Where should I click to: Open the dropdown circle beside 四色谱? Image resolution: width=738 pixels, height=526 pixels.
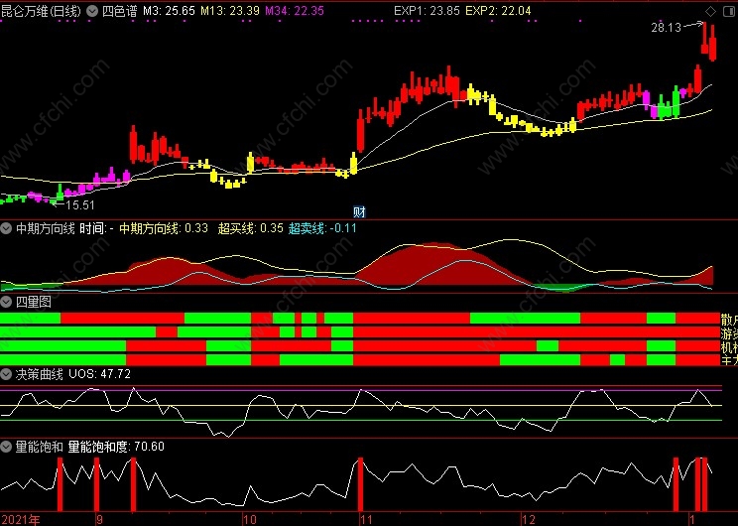pos(92,11)
